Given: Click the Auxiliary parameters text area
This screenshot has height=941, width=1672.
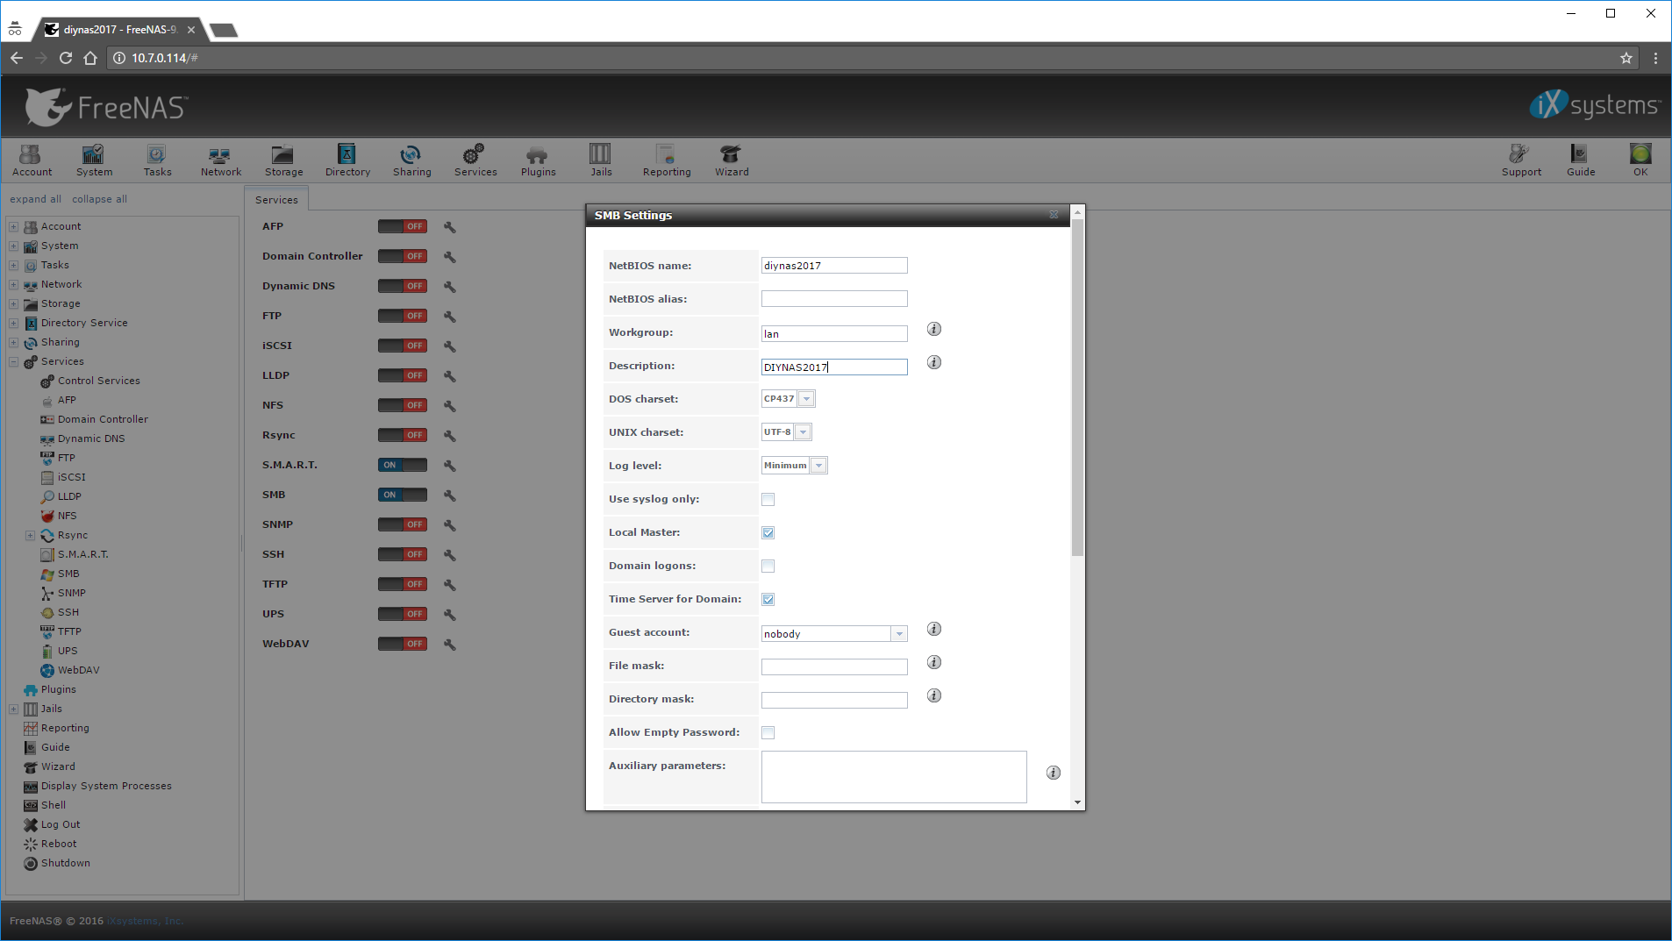Looking at the screenshot, I should pos(894,777).
